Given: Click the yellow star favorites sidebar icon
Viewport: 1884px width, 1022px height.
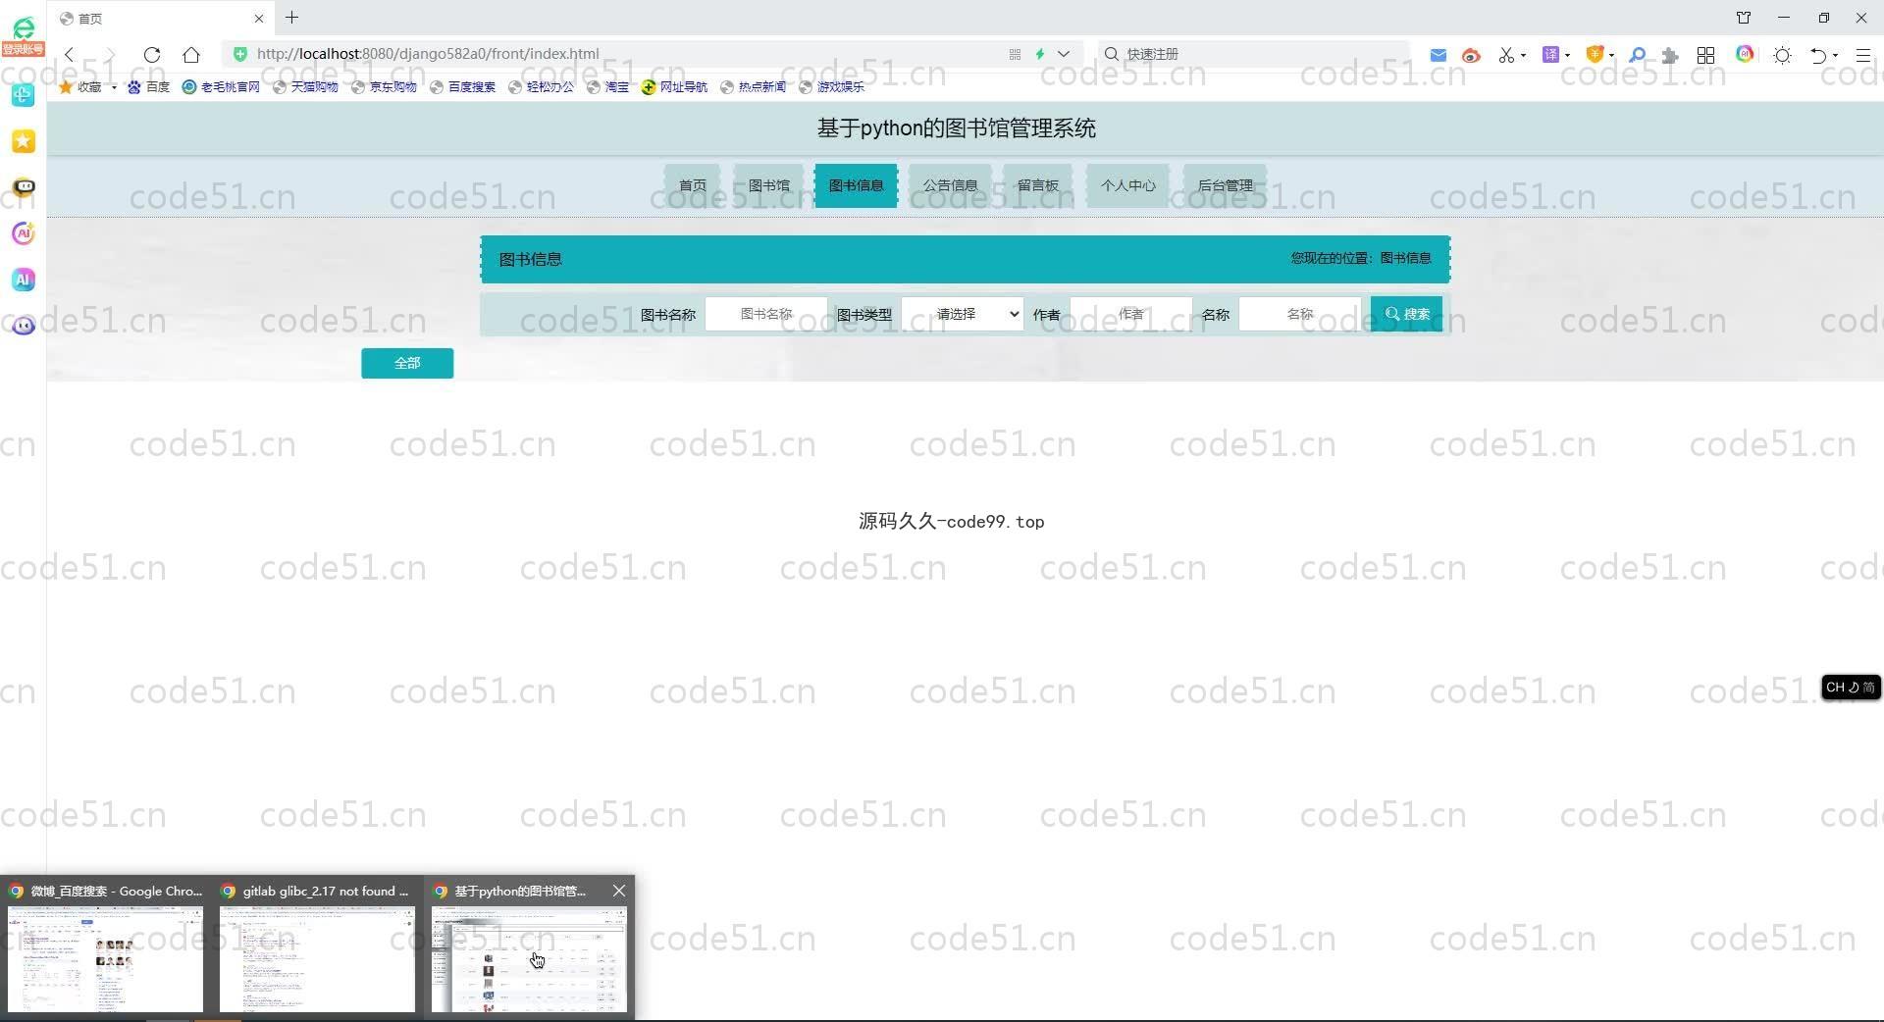Looking at the screenshot, I should (x=24, y=141).
